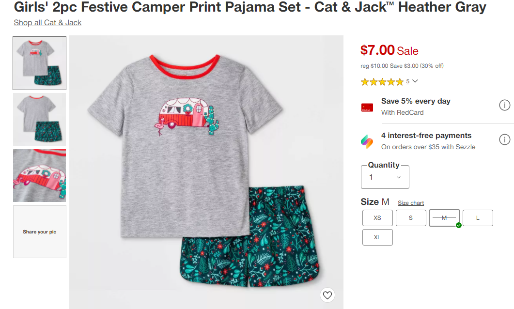The image size is (514, 309).
Task: View the second pajama thumbnail image
Action: point(40,119)
